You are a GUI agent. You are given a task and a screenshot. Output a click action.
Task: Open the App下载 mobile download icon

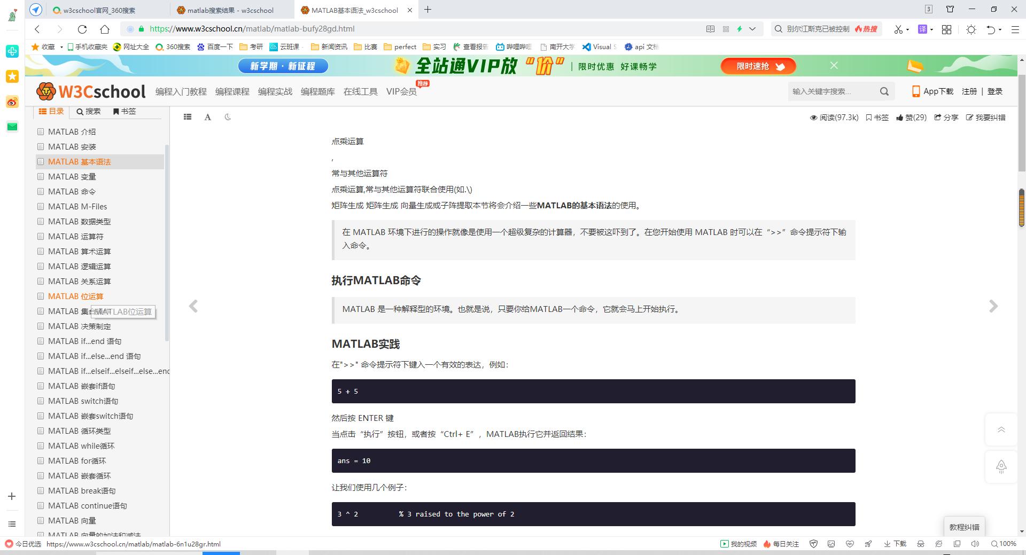(931, 91)
